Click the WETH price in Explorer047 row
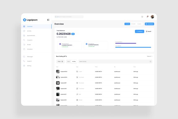The image size is (178, 119). pyautogui.click(x=98, y=83)
